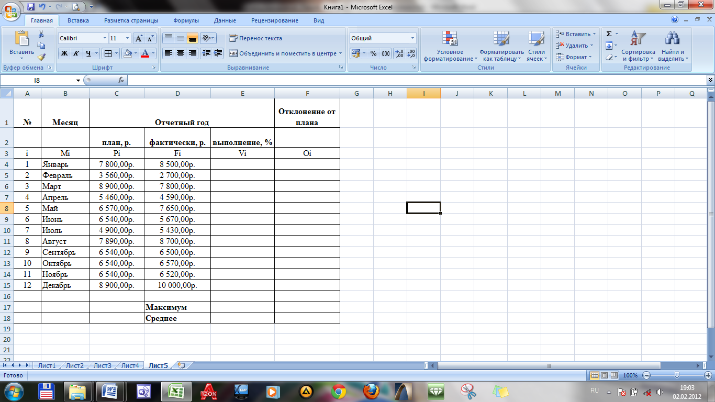Switch to the Рецензирование tab
Screen dimensions: 715x402
tap(275, 20)
